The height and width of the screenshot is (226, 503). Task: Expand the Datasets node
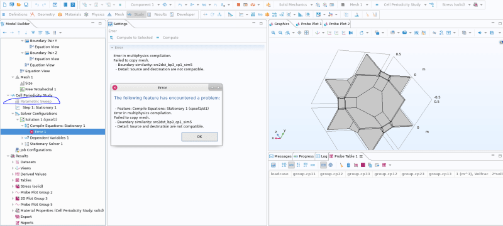pos(13,162)
